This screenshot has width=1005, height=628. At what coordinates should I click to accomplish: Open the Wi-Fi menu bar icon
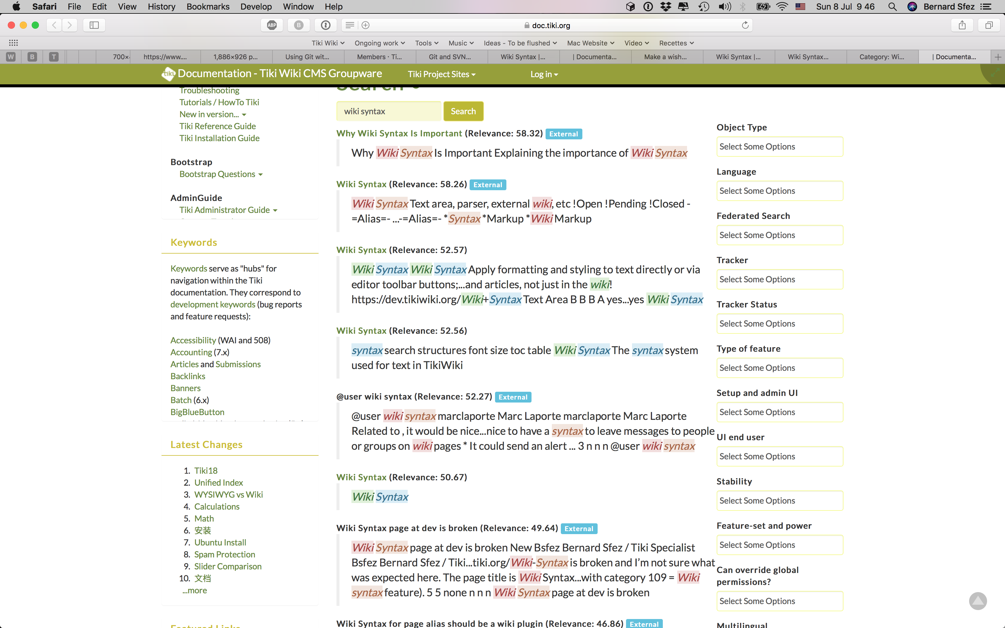[x=782, y=7]
